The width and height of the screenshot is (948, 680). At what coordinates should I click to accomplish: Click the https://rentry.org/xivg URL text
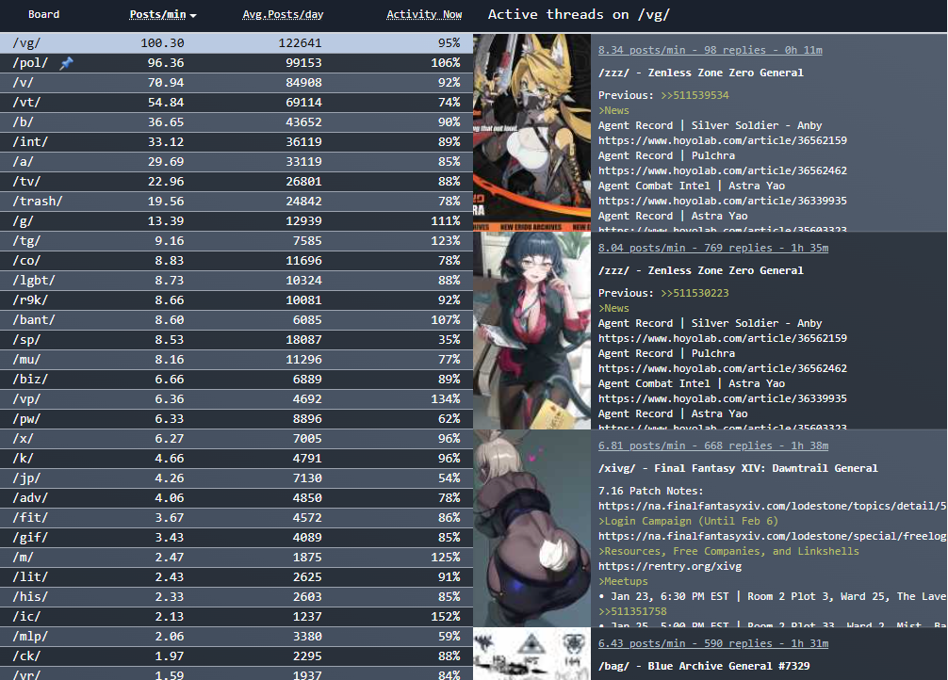670,566
